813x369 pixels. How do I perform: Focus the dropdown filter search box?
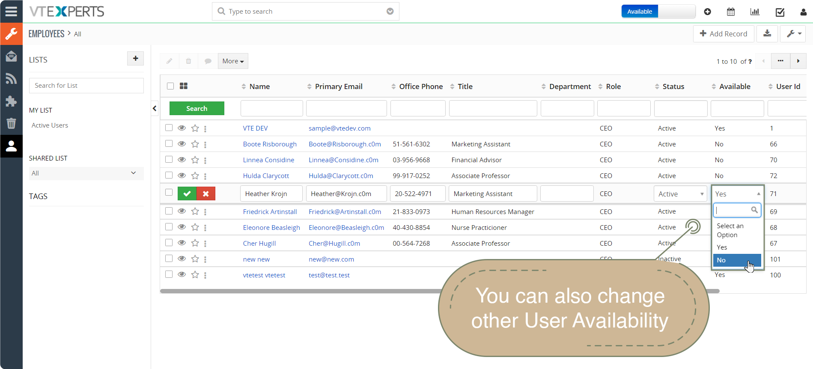(x=737, y=210)
